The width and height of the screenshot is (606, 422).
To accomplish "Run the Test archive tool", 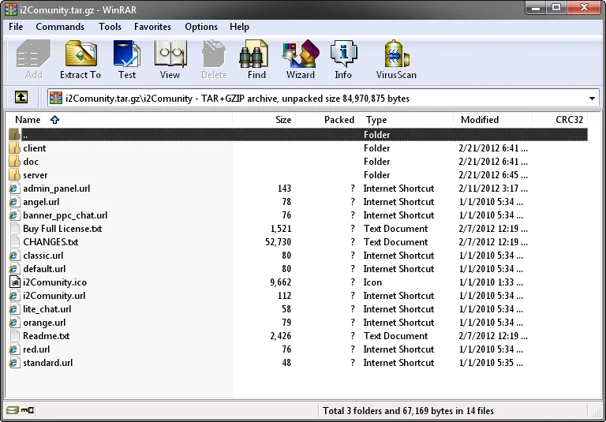I will click(x=126, y=60).
